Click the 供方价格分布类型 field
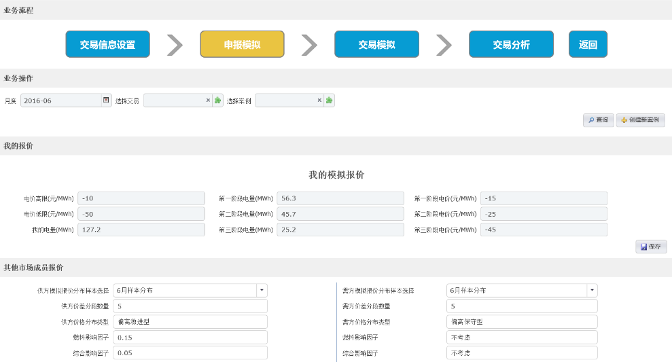 tap(190, 322)
